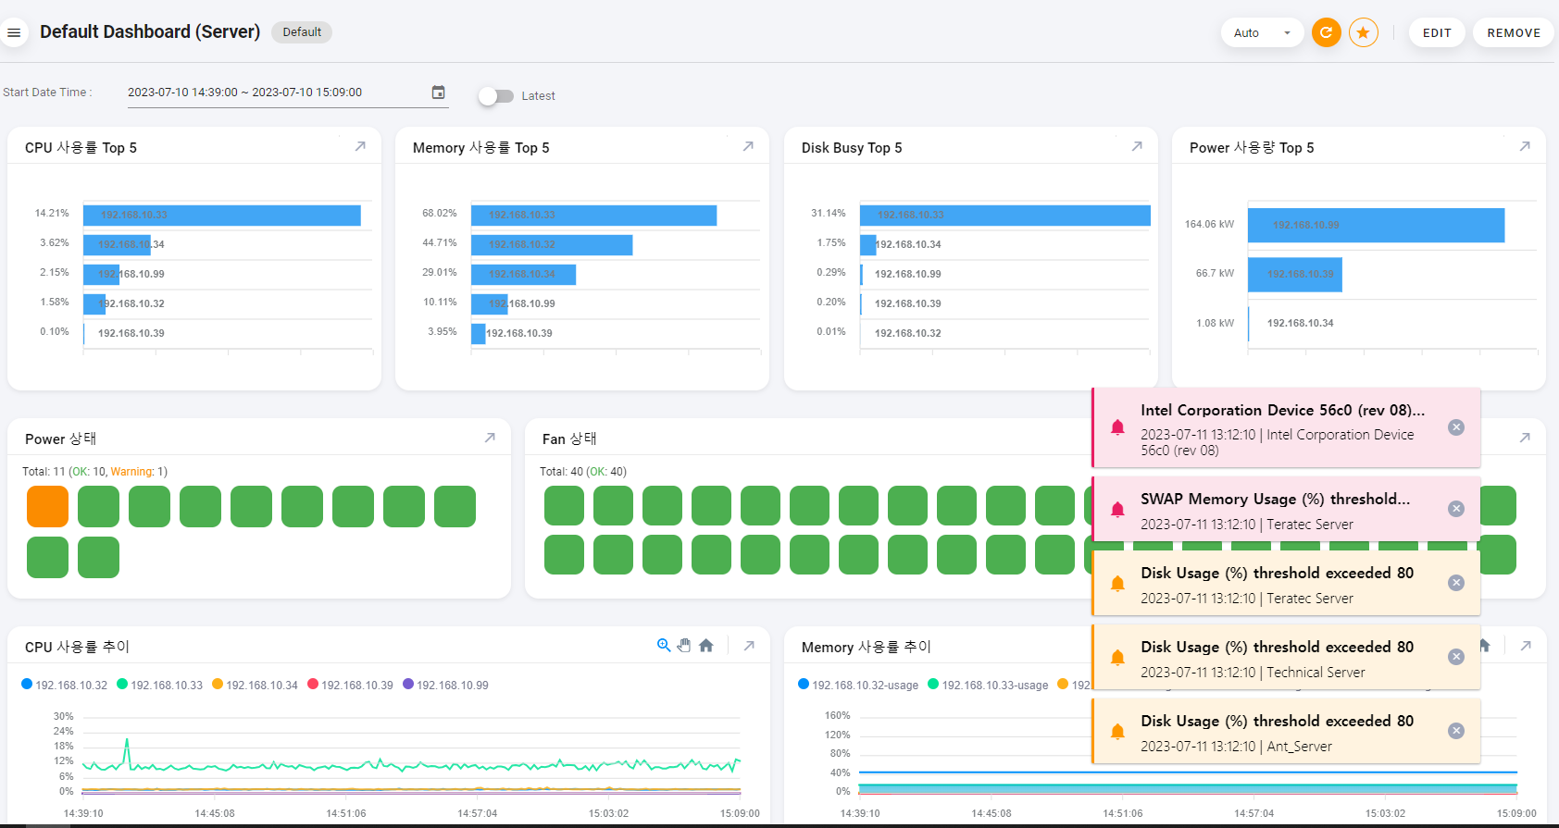Toggle the Latest switch
The height and width of the screenshot is (828, 1559).
click(496, 96)
